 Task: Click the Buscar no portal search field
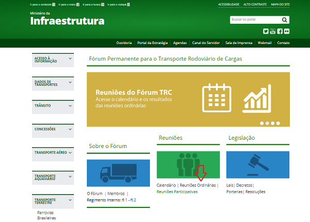[x=255, y=20]
